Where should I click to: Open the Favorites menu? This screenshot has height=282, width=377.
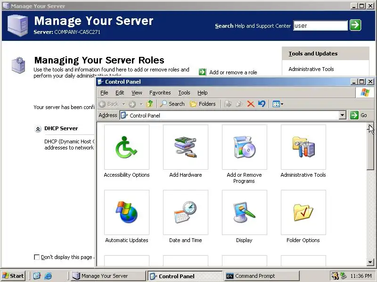coord(160,93)
